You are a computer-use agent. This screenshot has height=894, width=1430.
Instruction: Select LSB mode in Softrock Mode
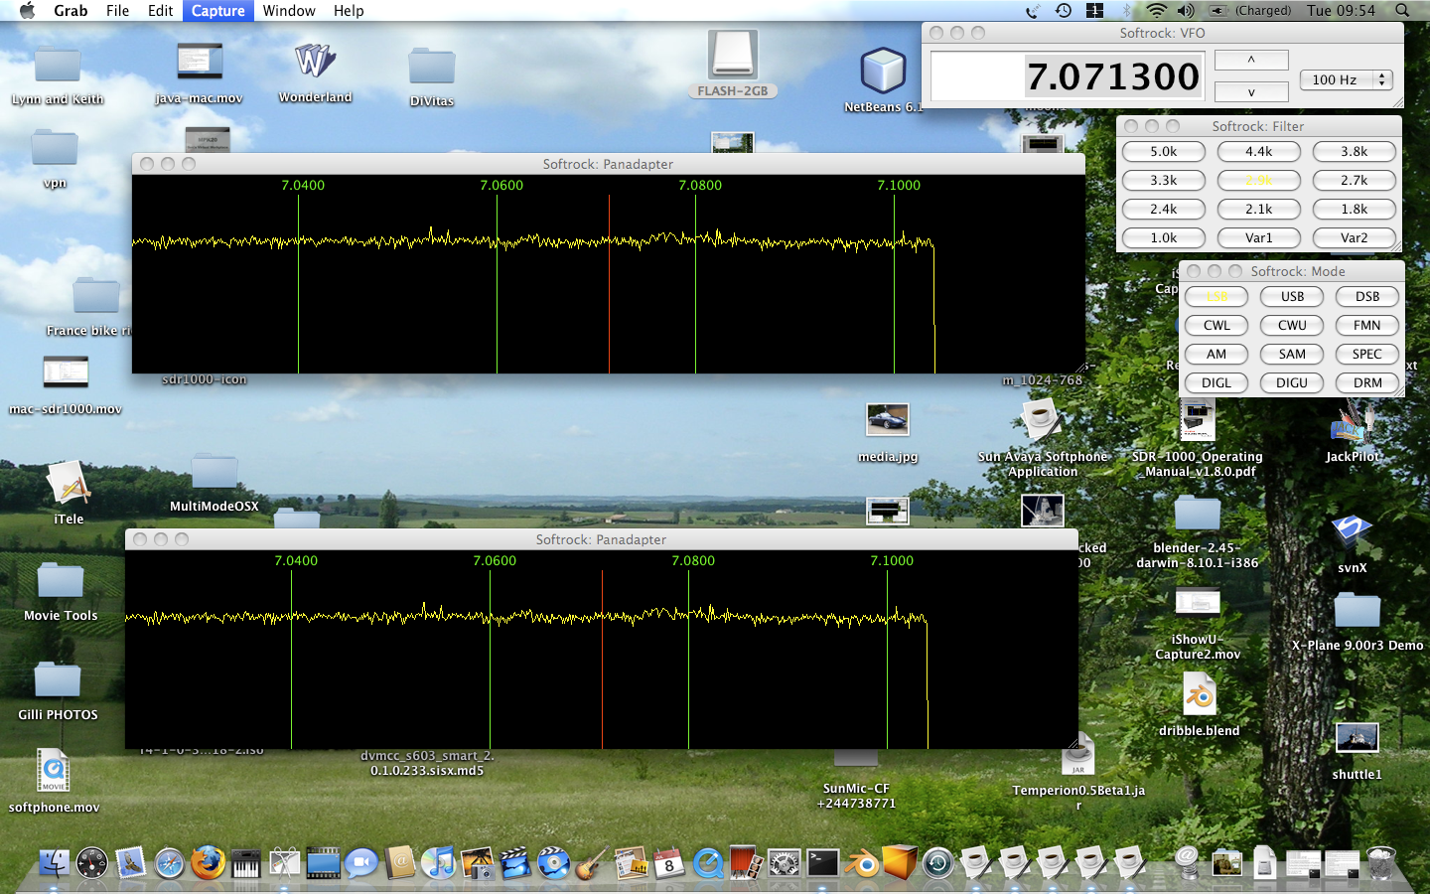[1216, 296]
